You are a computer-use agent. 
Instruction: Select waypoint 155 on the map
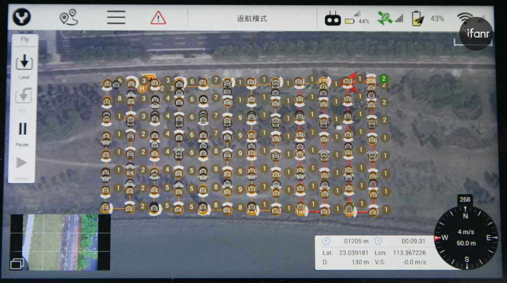pos(301,211)
